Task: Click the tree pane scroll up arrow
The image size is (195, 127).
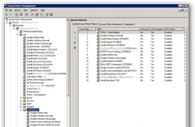Action: [68, 20]
